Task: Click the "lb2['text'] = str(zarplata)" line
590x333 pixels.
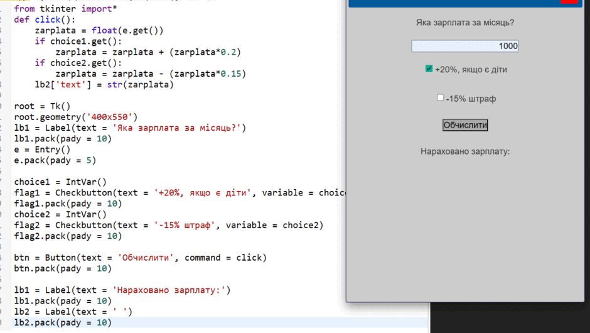Action: 104,85
